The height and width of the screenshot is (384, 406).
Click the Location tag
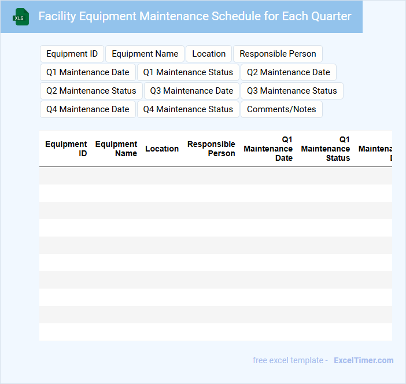[x=209, y=54]
